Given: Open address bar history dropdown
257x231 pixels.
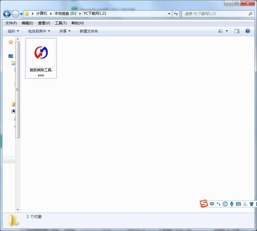Looking at the screenshot, I should [169, 14].
